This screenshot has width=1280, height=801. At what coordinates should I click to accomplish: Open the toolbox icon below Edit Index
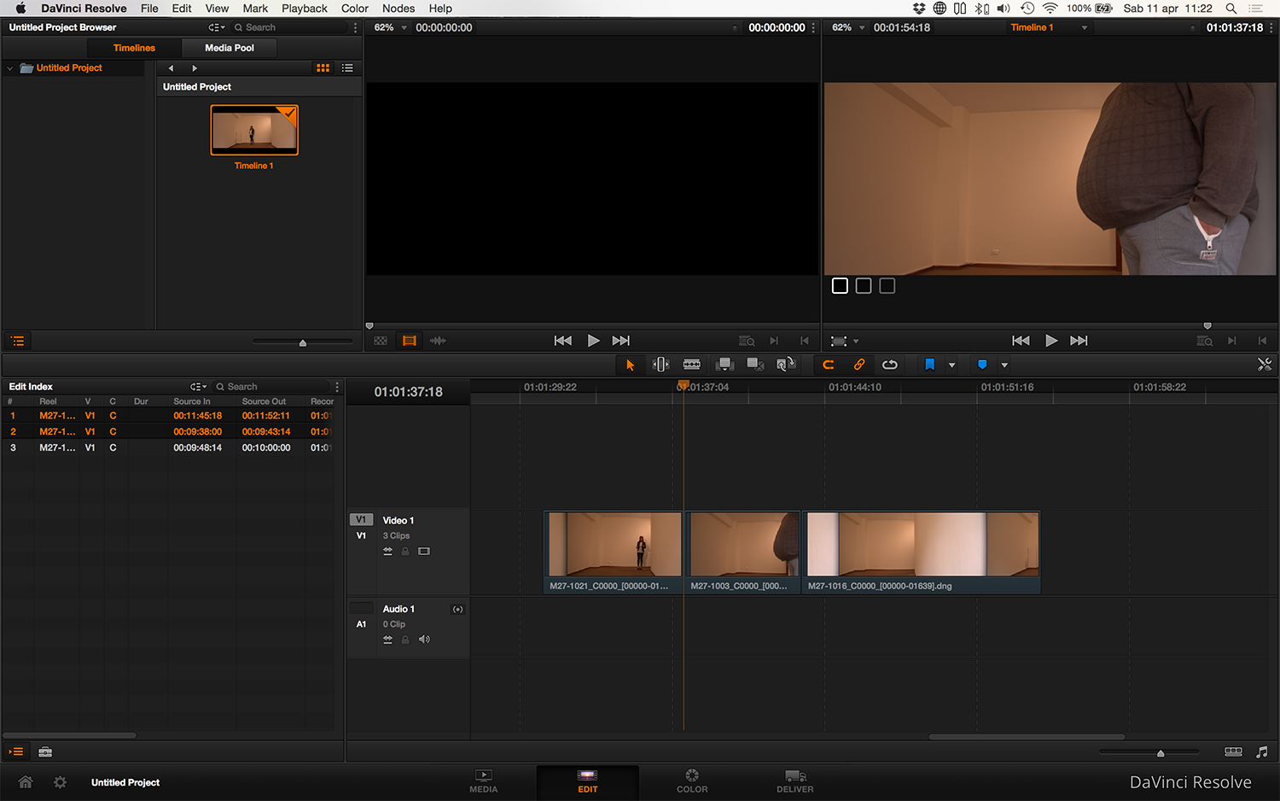(x=45, y=751)
